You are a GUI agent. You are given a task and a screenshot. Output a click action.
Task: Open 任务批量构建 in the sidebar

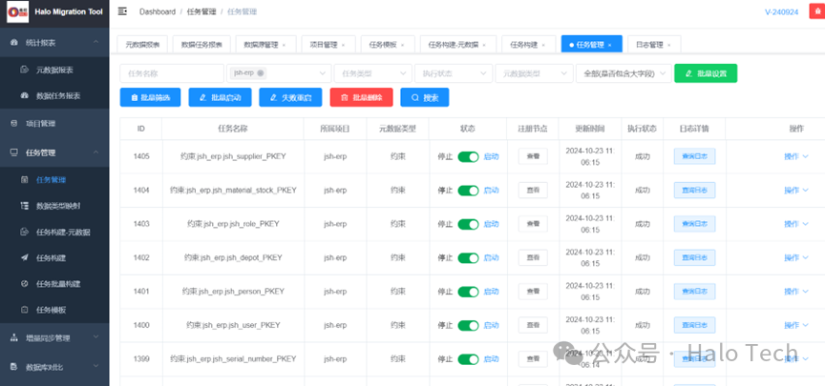click(54, 284)
